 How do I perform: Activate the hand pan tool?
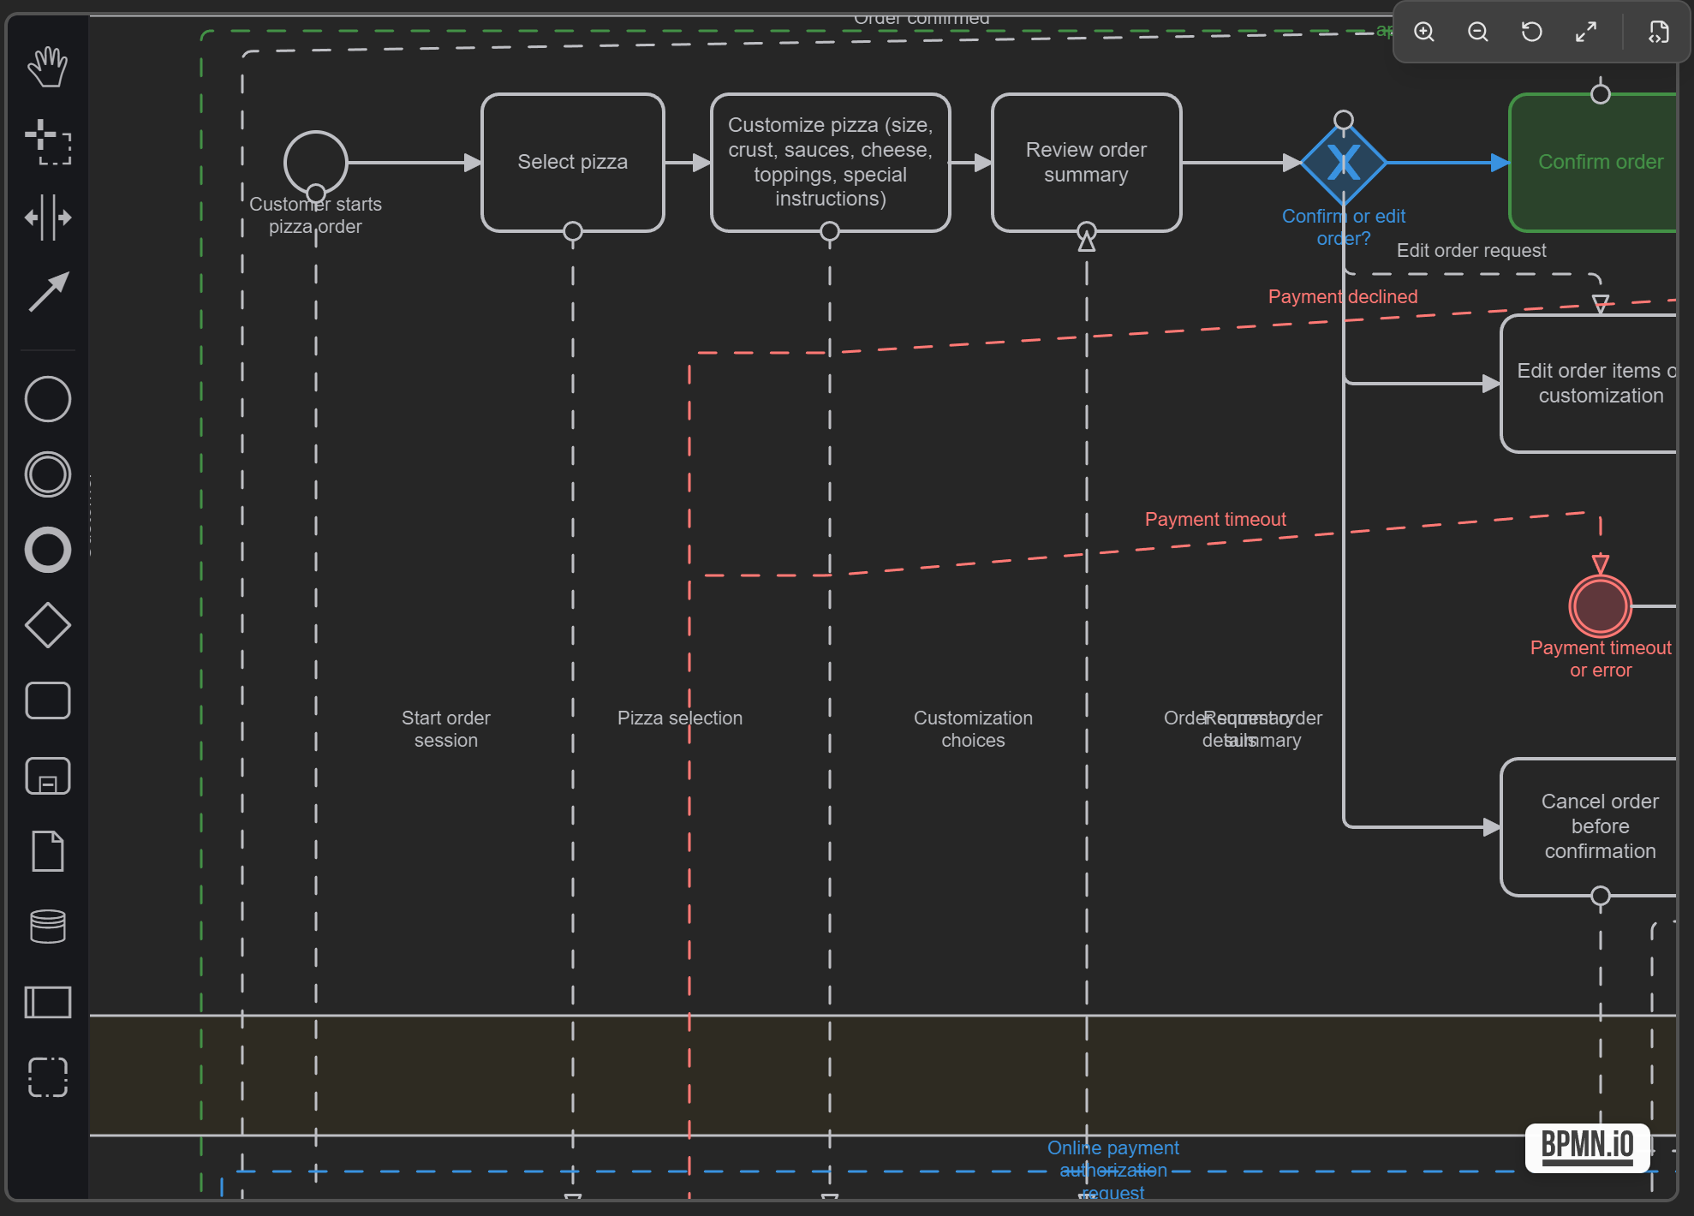coord(47,67)
